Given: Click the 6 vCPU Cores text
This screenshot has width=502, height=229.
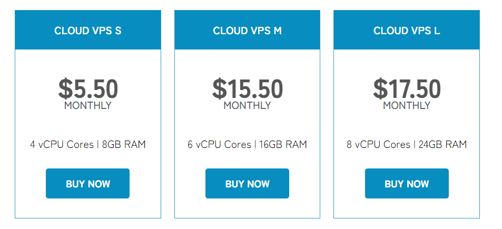Looking at the screenshot, I should point(219,144).
